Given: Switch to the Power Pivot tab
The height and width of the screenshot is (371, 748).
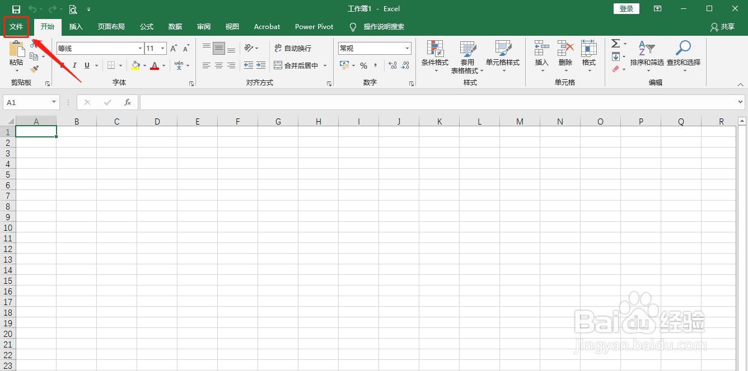Looking at the screenshot, I should (314, 27).
